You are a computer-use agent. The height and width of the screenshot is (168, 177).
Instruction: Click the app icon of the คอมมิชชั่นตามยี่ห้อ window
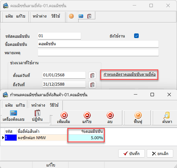click(x=6, y=5)
